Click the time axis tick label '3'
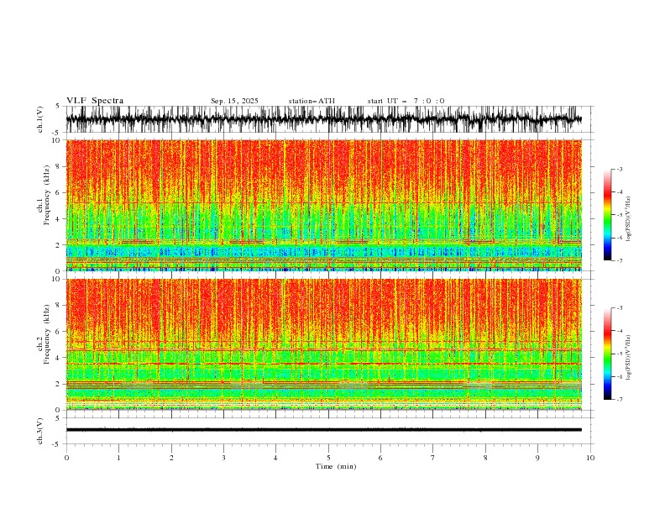Image resolution: width=665 pixels, height=514 pixels. click(223, 458)
